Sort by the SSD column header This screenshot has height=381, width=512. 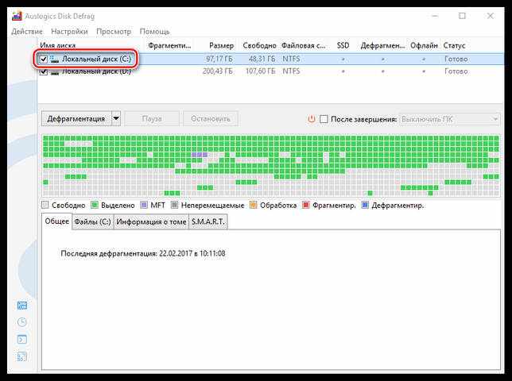point(343,45)
